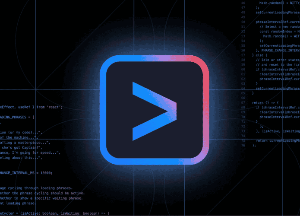The height and width of the screenshot is (216, 300).
Task: Click the "HANGE_INTERVAL_MS = 15000;" line
Action: pyautogui.click(x=26, y=173)
